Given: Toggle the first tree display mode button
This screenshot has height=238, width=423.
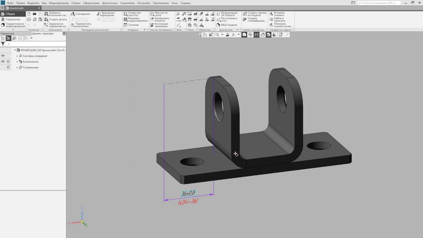Looking at the screenshot, I should [x=3, y=38].
